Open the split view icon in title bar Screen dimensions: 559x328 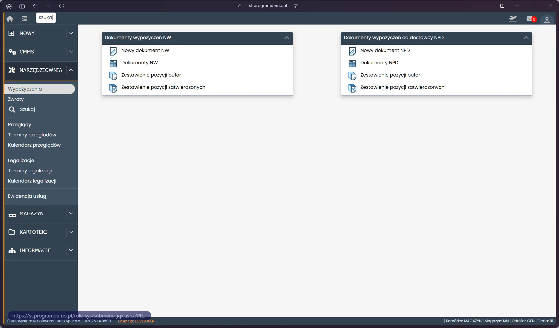click(x=502, y=6)
